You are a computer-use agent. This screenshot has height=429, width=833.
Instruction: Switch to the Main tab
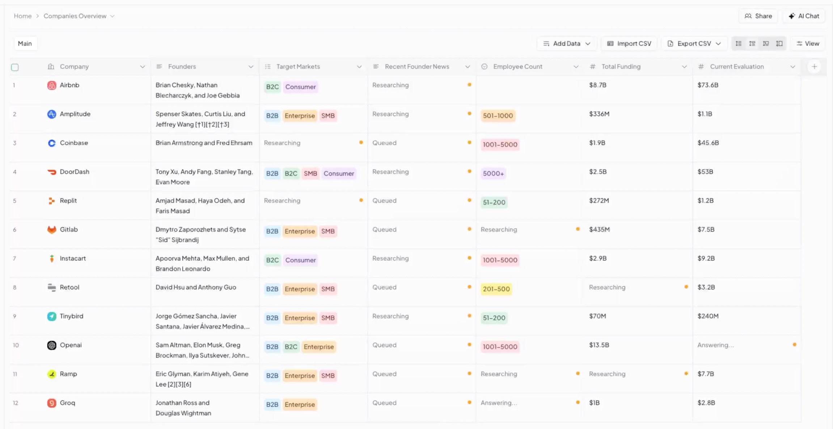pos(25,43)
